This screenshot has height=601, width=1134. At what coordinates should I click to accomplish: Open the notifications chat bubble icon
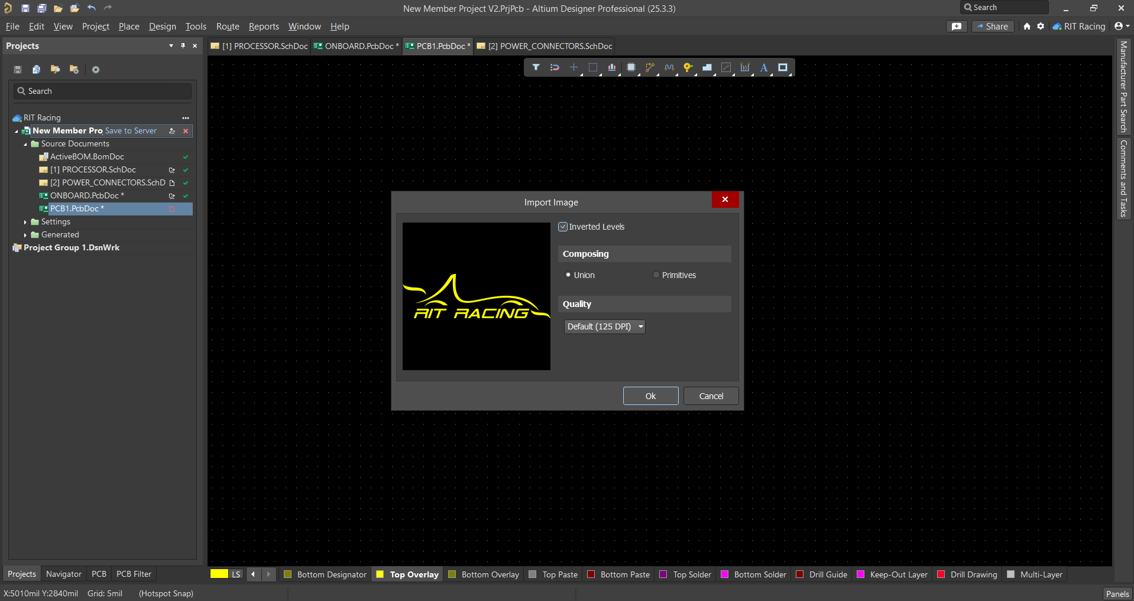coord(957,26)
